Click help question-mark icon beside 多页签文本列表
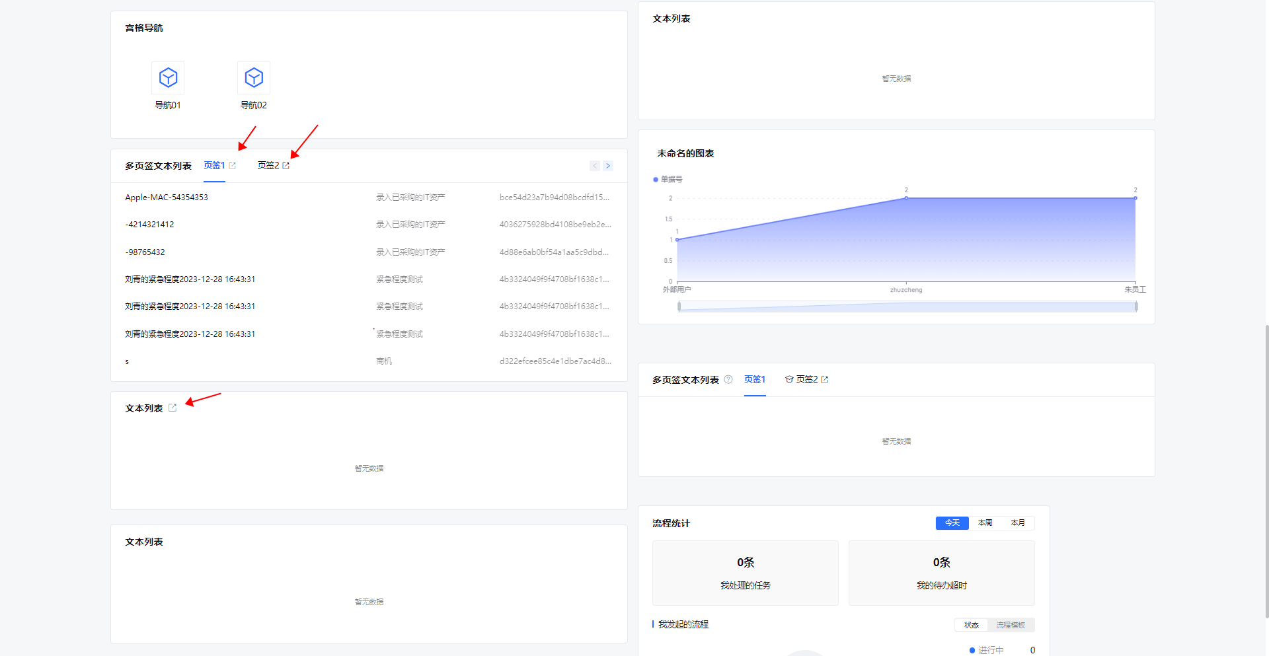Screen dimensions: 1269x656 [728, 379]
